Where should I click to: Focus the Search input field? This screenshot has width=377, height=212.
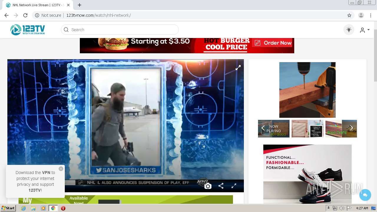tap(120, 30)
